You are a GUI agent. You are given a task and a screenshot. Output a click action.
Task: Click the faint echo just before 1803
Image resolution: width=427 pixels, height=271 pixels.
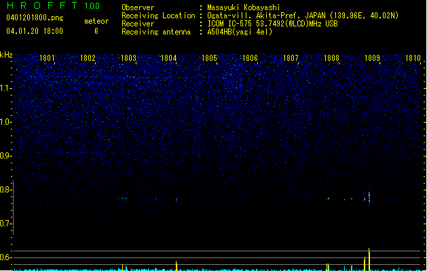123,198
